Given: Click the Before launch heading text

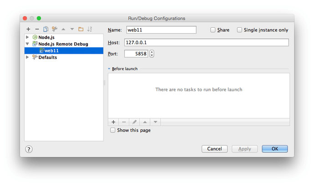Looking at the screenshot, I should click(x=125, y=69).
